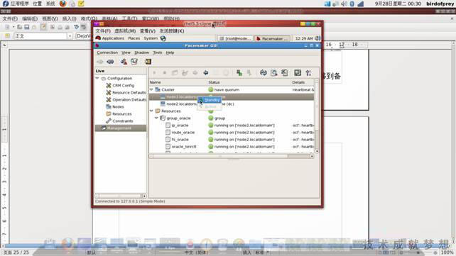Viewport: 456px width, 256px height.
Task: Click the network signal icon in host panel
Action: tap(361, 4)
